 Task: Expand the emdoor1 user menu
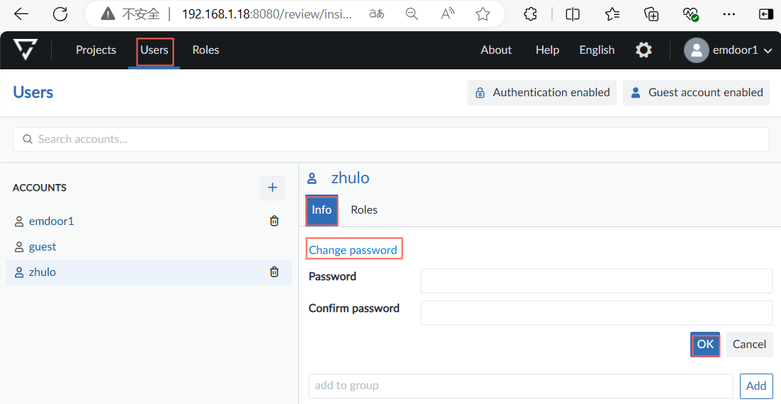coord(728,50)
